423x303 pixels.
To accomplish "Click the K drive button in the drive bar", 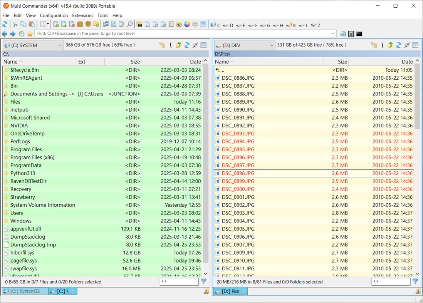I will (293, 25).
